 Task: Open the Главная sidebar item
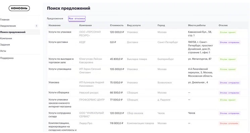5,19
